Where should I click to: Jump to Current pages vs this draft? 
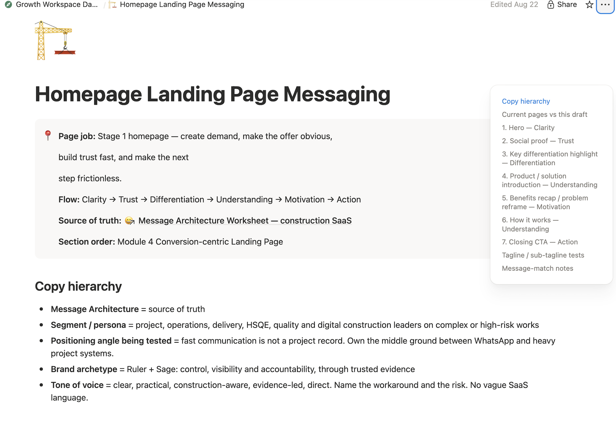click(544, 115)
